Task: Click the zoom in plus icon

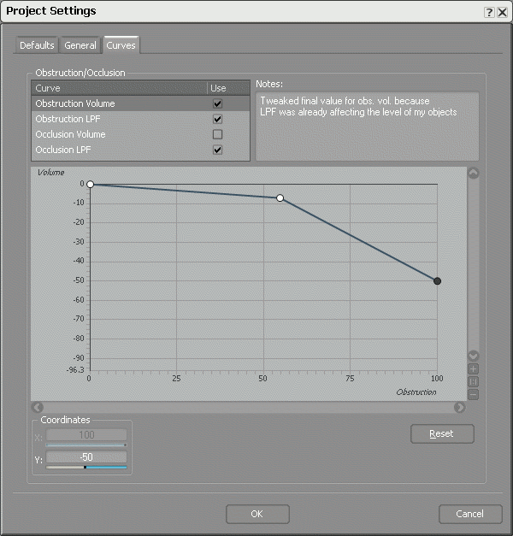Action: (x=474, y=369)
